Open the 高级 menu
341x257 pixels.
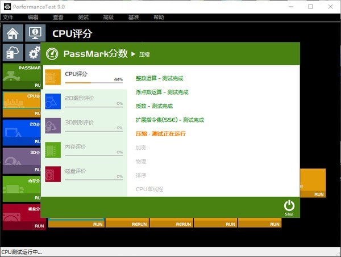point(108,18)
